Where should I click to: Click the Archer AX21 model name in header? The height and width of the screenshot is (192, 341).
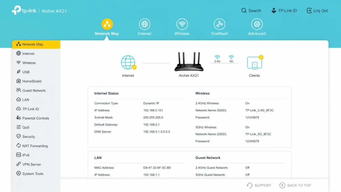tap(54, 11)
